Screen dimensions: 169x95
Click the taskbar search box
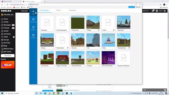pos(19,93)
